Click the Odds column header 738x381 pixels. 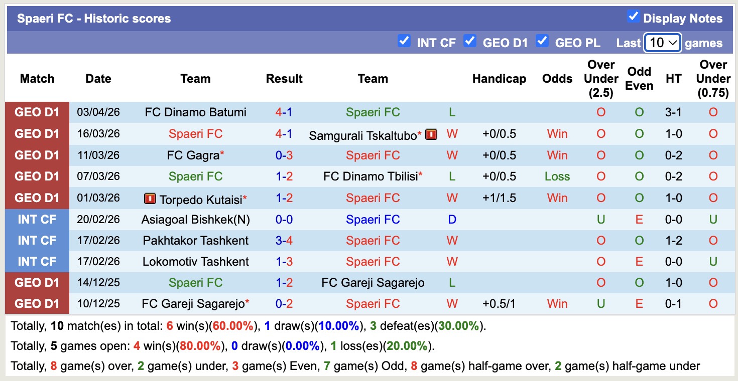coord(557,79)
